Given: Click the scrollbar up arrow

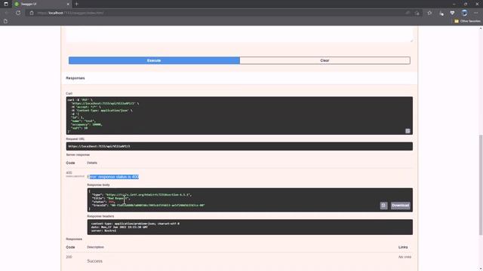Looking at the screenshot, I should (x=481, y=29).
